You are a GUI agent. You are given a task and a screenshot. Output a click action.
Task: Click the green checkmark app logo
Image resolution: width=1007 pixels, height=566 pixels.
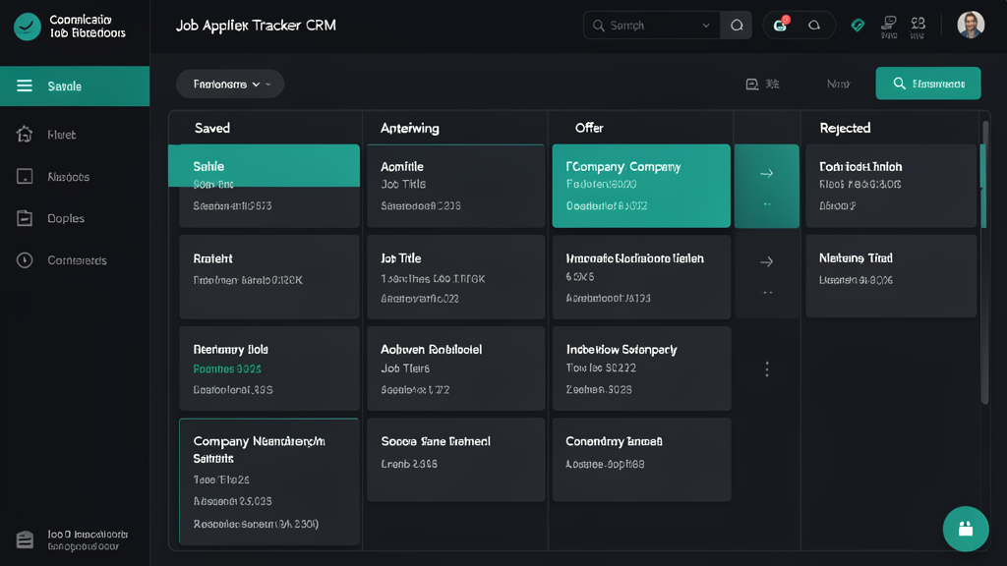coord(27,27)
